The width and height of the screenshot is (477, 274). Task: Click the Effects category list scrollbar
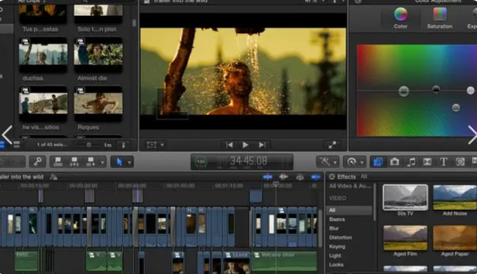pos(375,202)
